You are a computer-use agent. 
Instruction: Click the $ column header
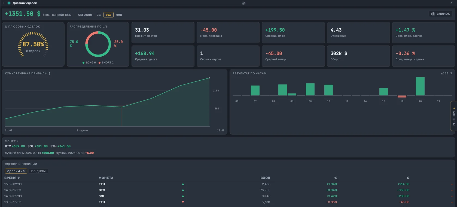click(x=408, y=178)
